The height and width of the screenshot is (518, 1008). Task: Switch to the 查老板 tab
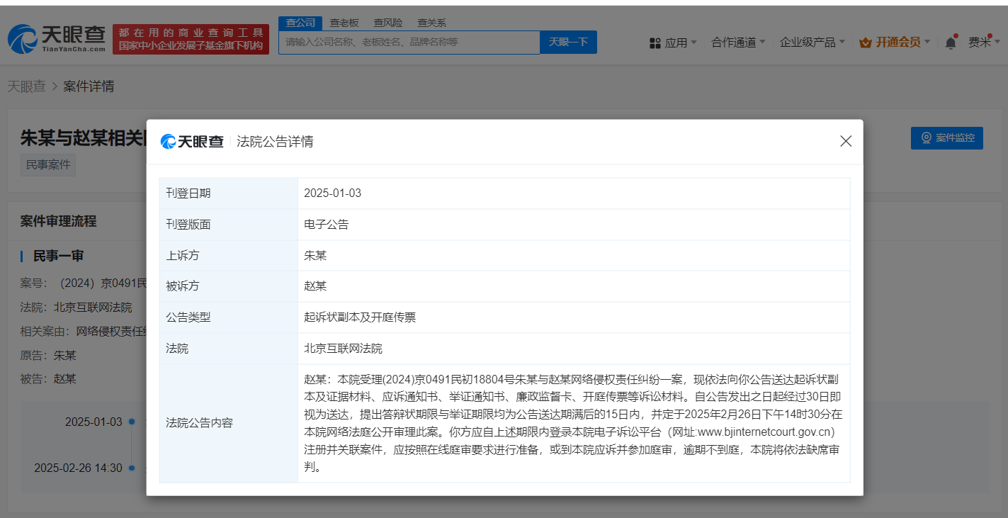(344, 22)
